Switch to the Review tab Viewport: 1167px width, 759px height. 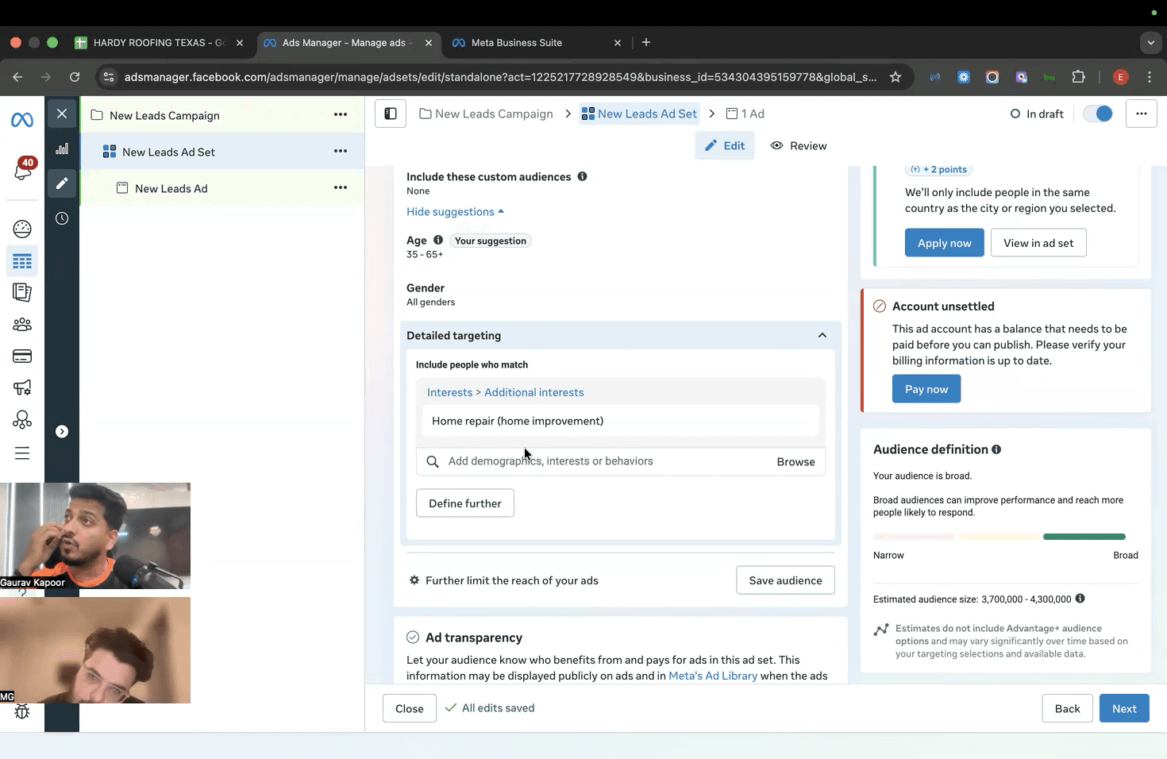[x=799, y=145]
